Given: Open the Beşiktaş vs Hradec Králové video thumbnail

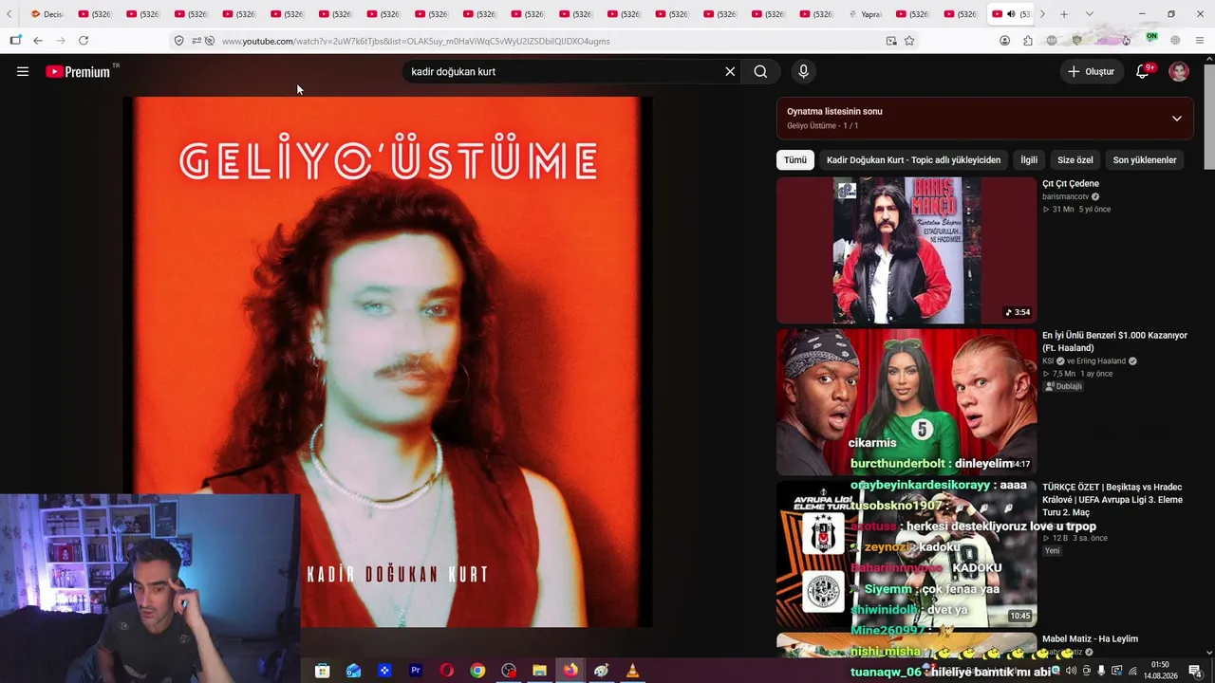Looking at the screenshot, I should (x=907, y=554).
